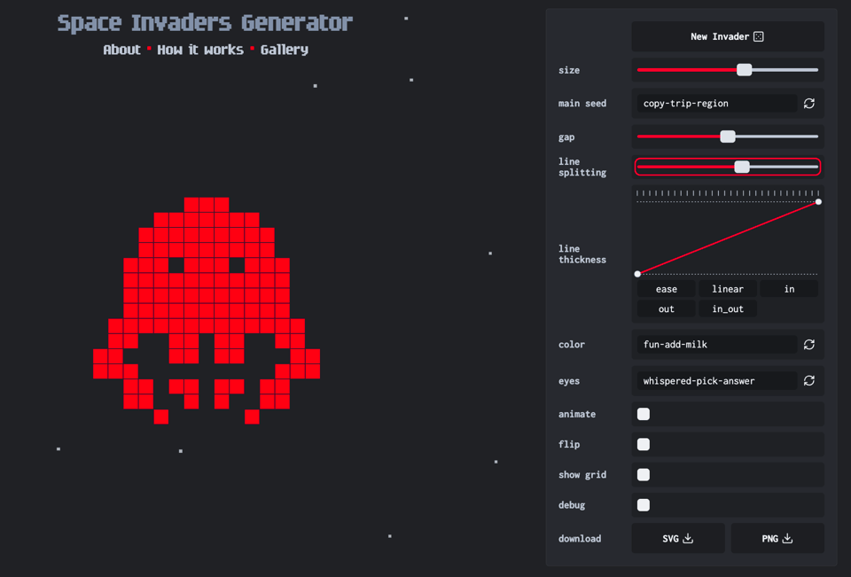Screen dimensions: 851x577
Task: Click the download icon on the PNG button
Action: pos(788,538)
